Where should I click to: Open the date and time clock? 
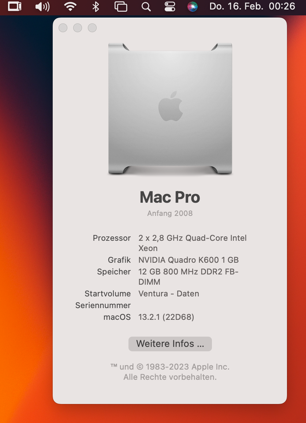[x=252, y=6]
